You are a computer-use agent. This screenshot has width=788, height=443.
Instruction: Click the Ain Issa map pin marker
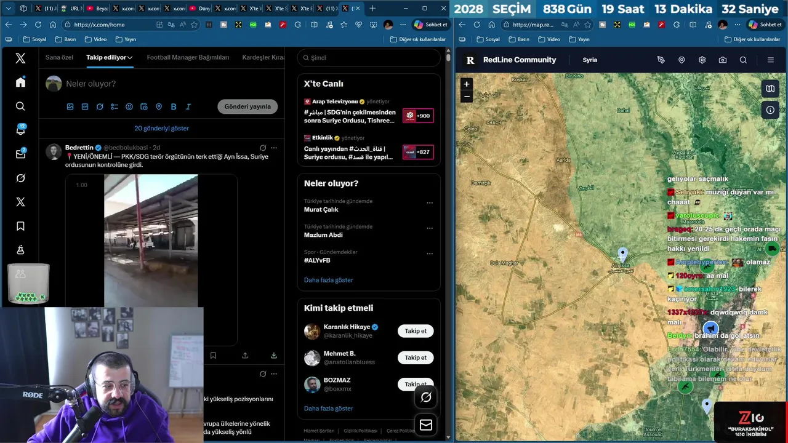tap(623, 254)
